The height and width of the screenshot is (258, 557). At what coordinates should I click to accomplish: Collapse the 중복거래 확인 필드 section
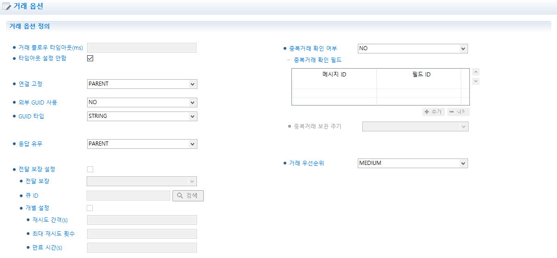289,60
